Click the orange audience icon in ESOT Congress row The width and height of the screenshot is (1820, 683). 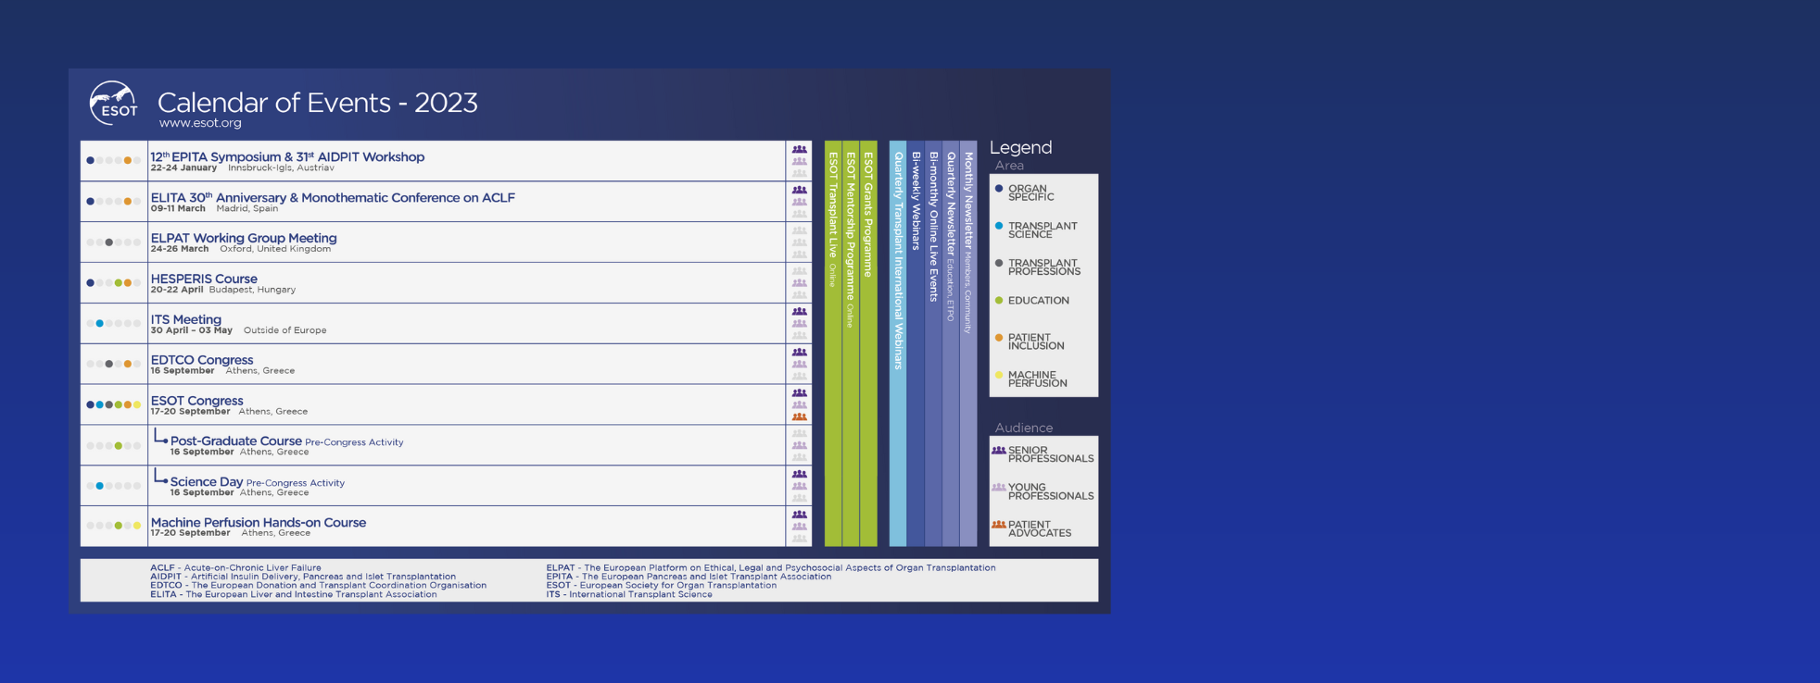tap(799, 416)
